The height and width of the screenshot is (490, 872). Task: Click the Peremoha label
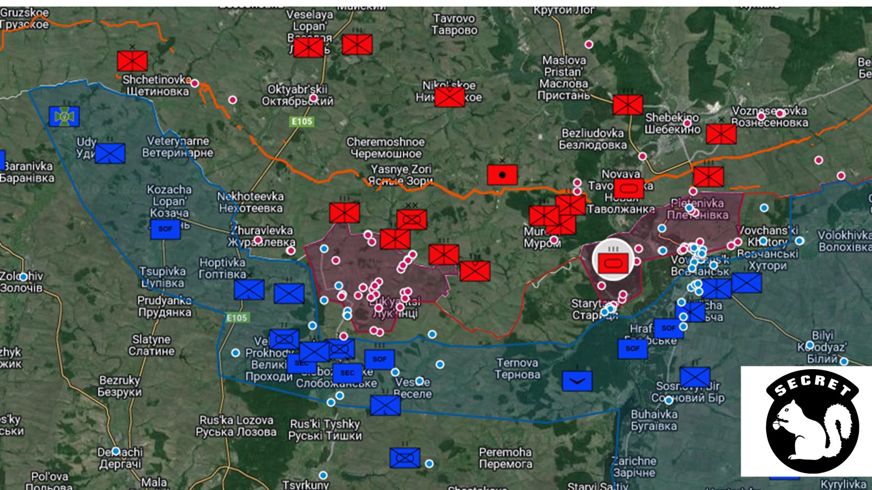tap(505, 458)
